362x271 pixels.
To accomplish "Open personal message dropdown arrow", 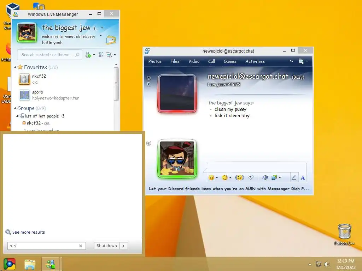I will click(100, 36).
